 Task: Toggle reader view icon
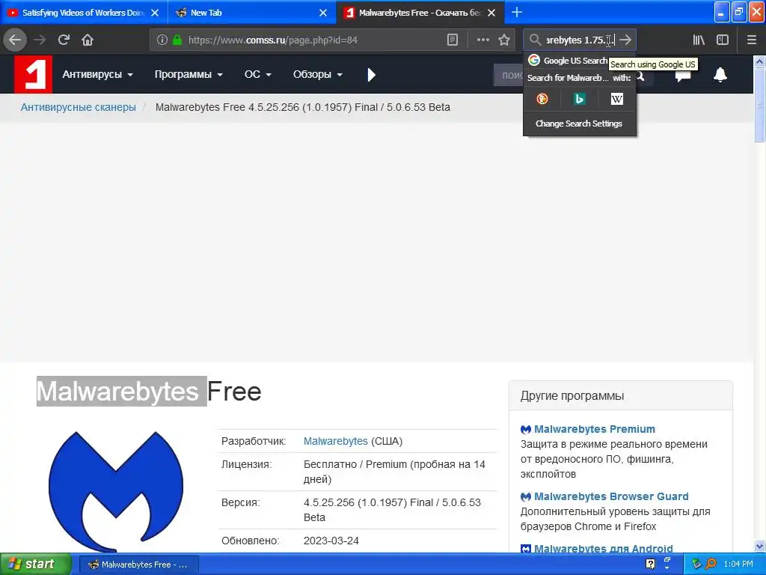click(453, 40)
